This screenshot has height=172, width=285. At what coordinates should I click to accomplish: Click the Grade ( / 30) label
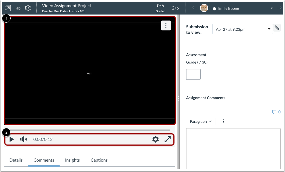pos(197,62)
